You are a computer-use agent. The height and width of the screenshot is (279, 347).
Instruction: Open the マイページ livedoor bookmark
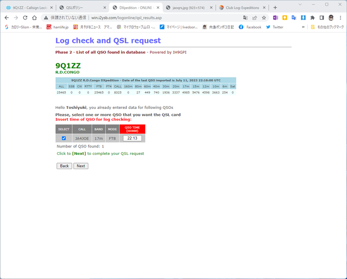178,27
